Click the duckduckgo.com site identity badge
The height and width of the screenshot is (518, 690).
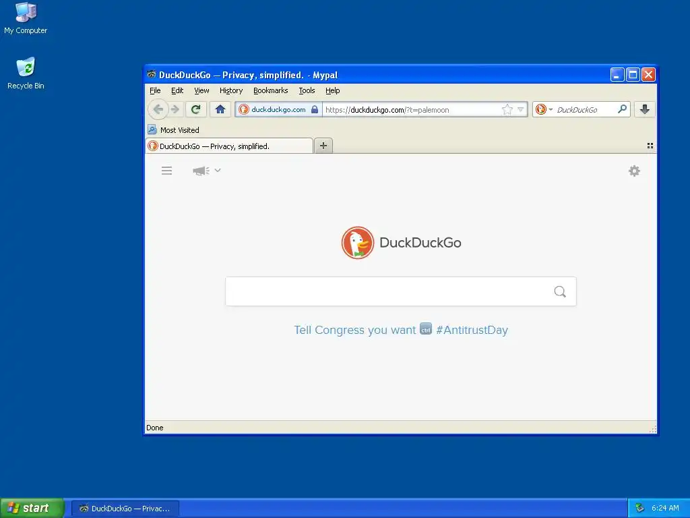point(278,110)
